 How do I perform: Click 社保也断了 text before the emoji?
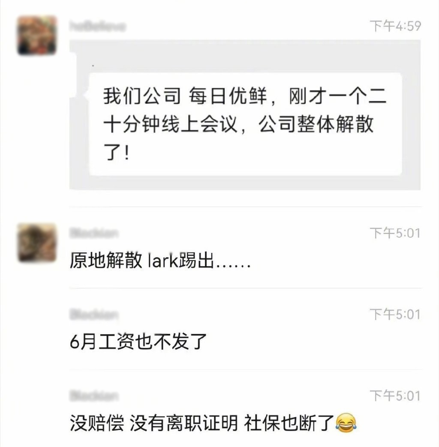pyautogui.click(x=289, y=423)
